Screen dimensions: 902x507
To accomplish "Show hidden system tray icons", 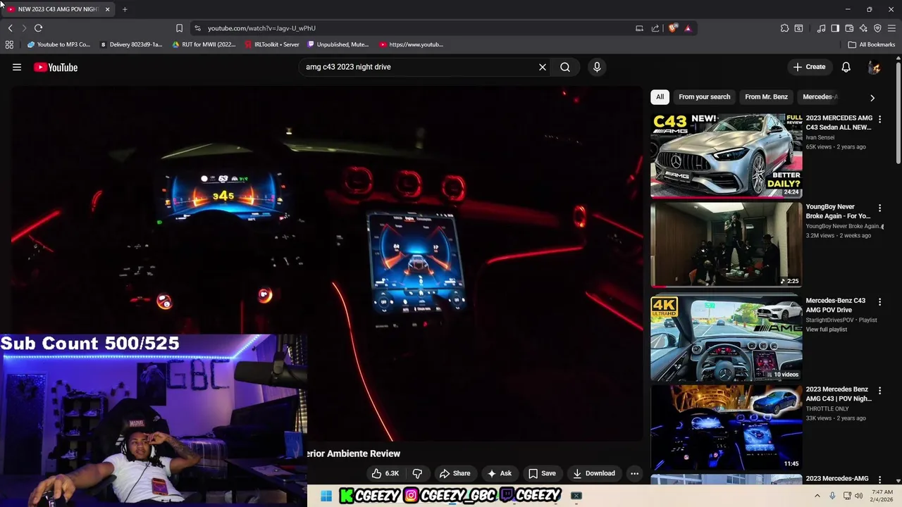I will point(817,496).
